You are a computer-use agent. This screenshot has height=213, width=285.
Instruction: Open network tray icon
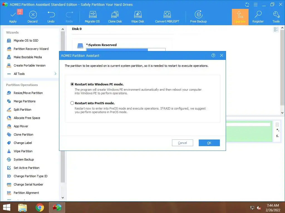coord(252,208)
